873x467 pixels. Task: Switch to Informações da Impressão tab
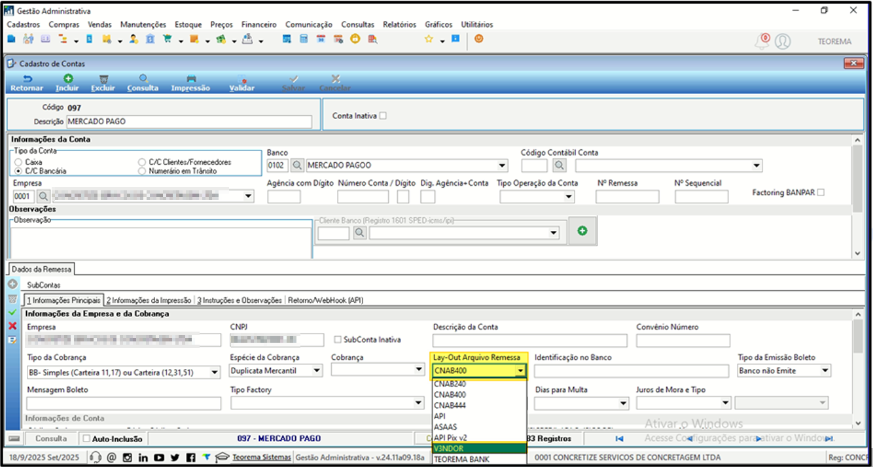coord(149,300)
